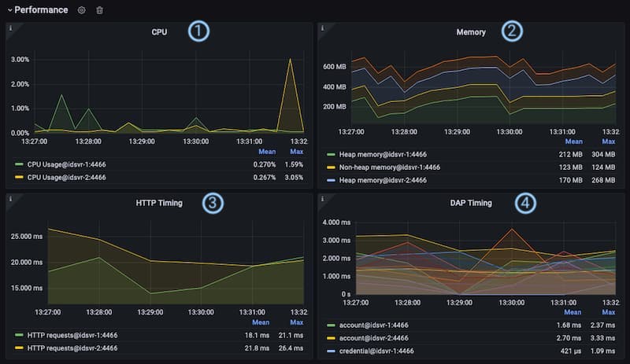
Task: Click the yellow CPU spike in graph
Action: pos(291,61)
